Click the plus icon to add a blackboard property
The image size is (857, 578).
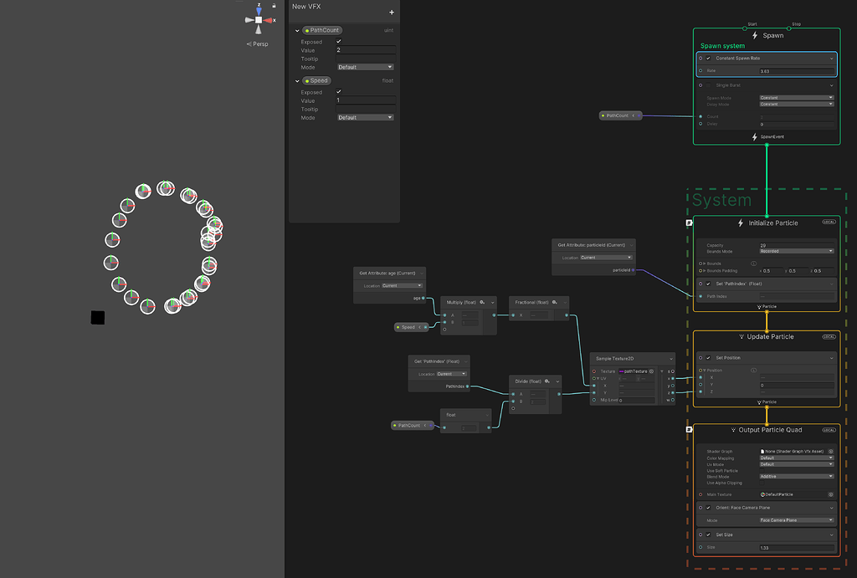(393, 13)
